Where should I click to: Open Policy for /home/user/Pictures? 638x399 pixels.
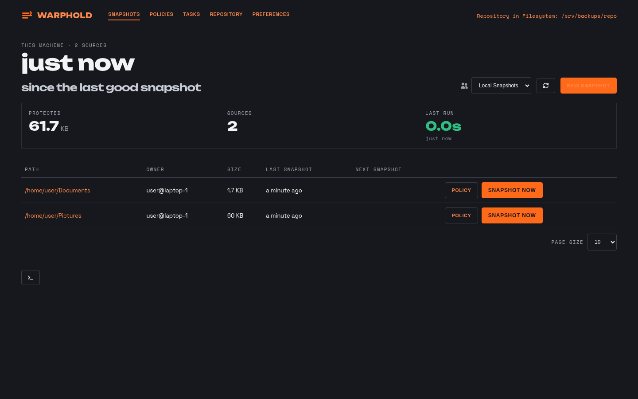pyautogui.click(x=461, y=215)
